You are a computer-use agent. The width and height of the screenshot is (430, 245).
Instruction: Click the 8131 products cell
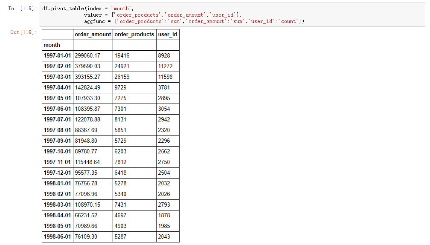[134, 120]
